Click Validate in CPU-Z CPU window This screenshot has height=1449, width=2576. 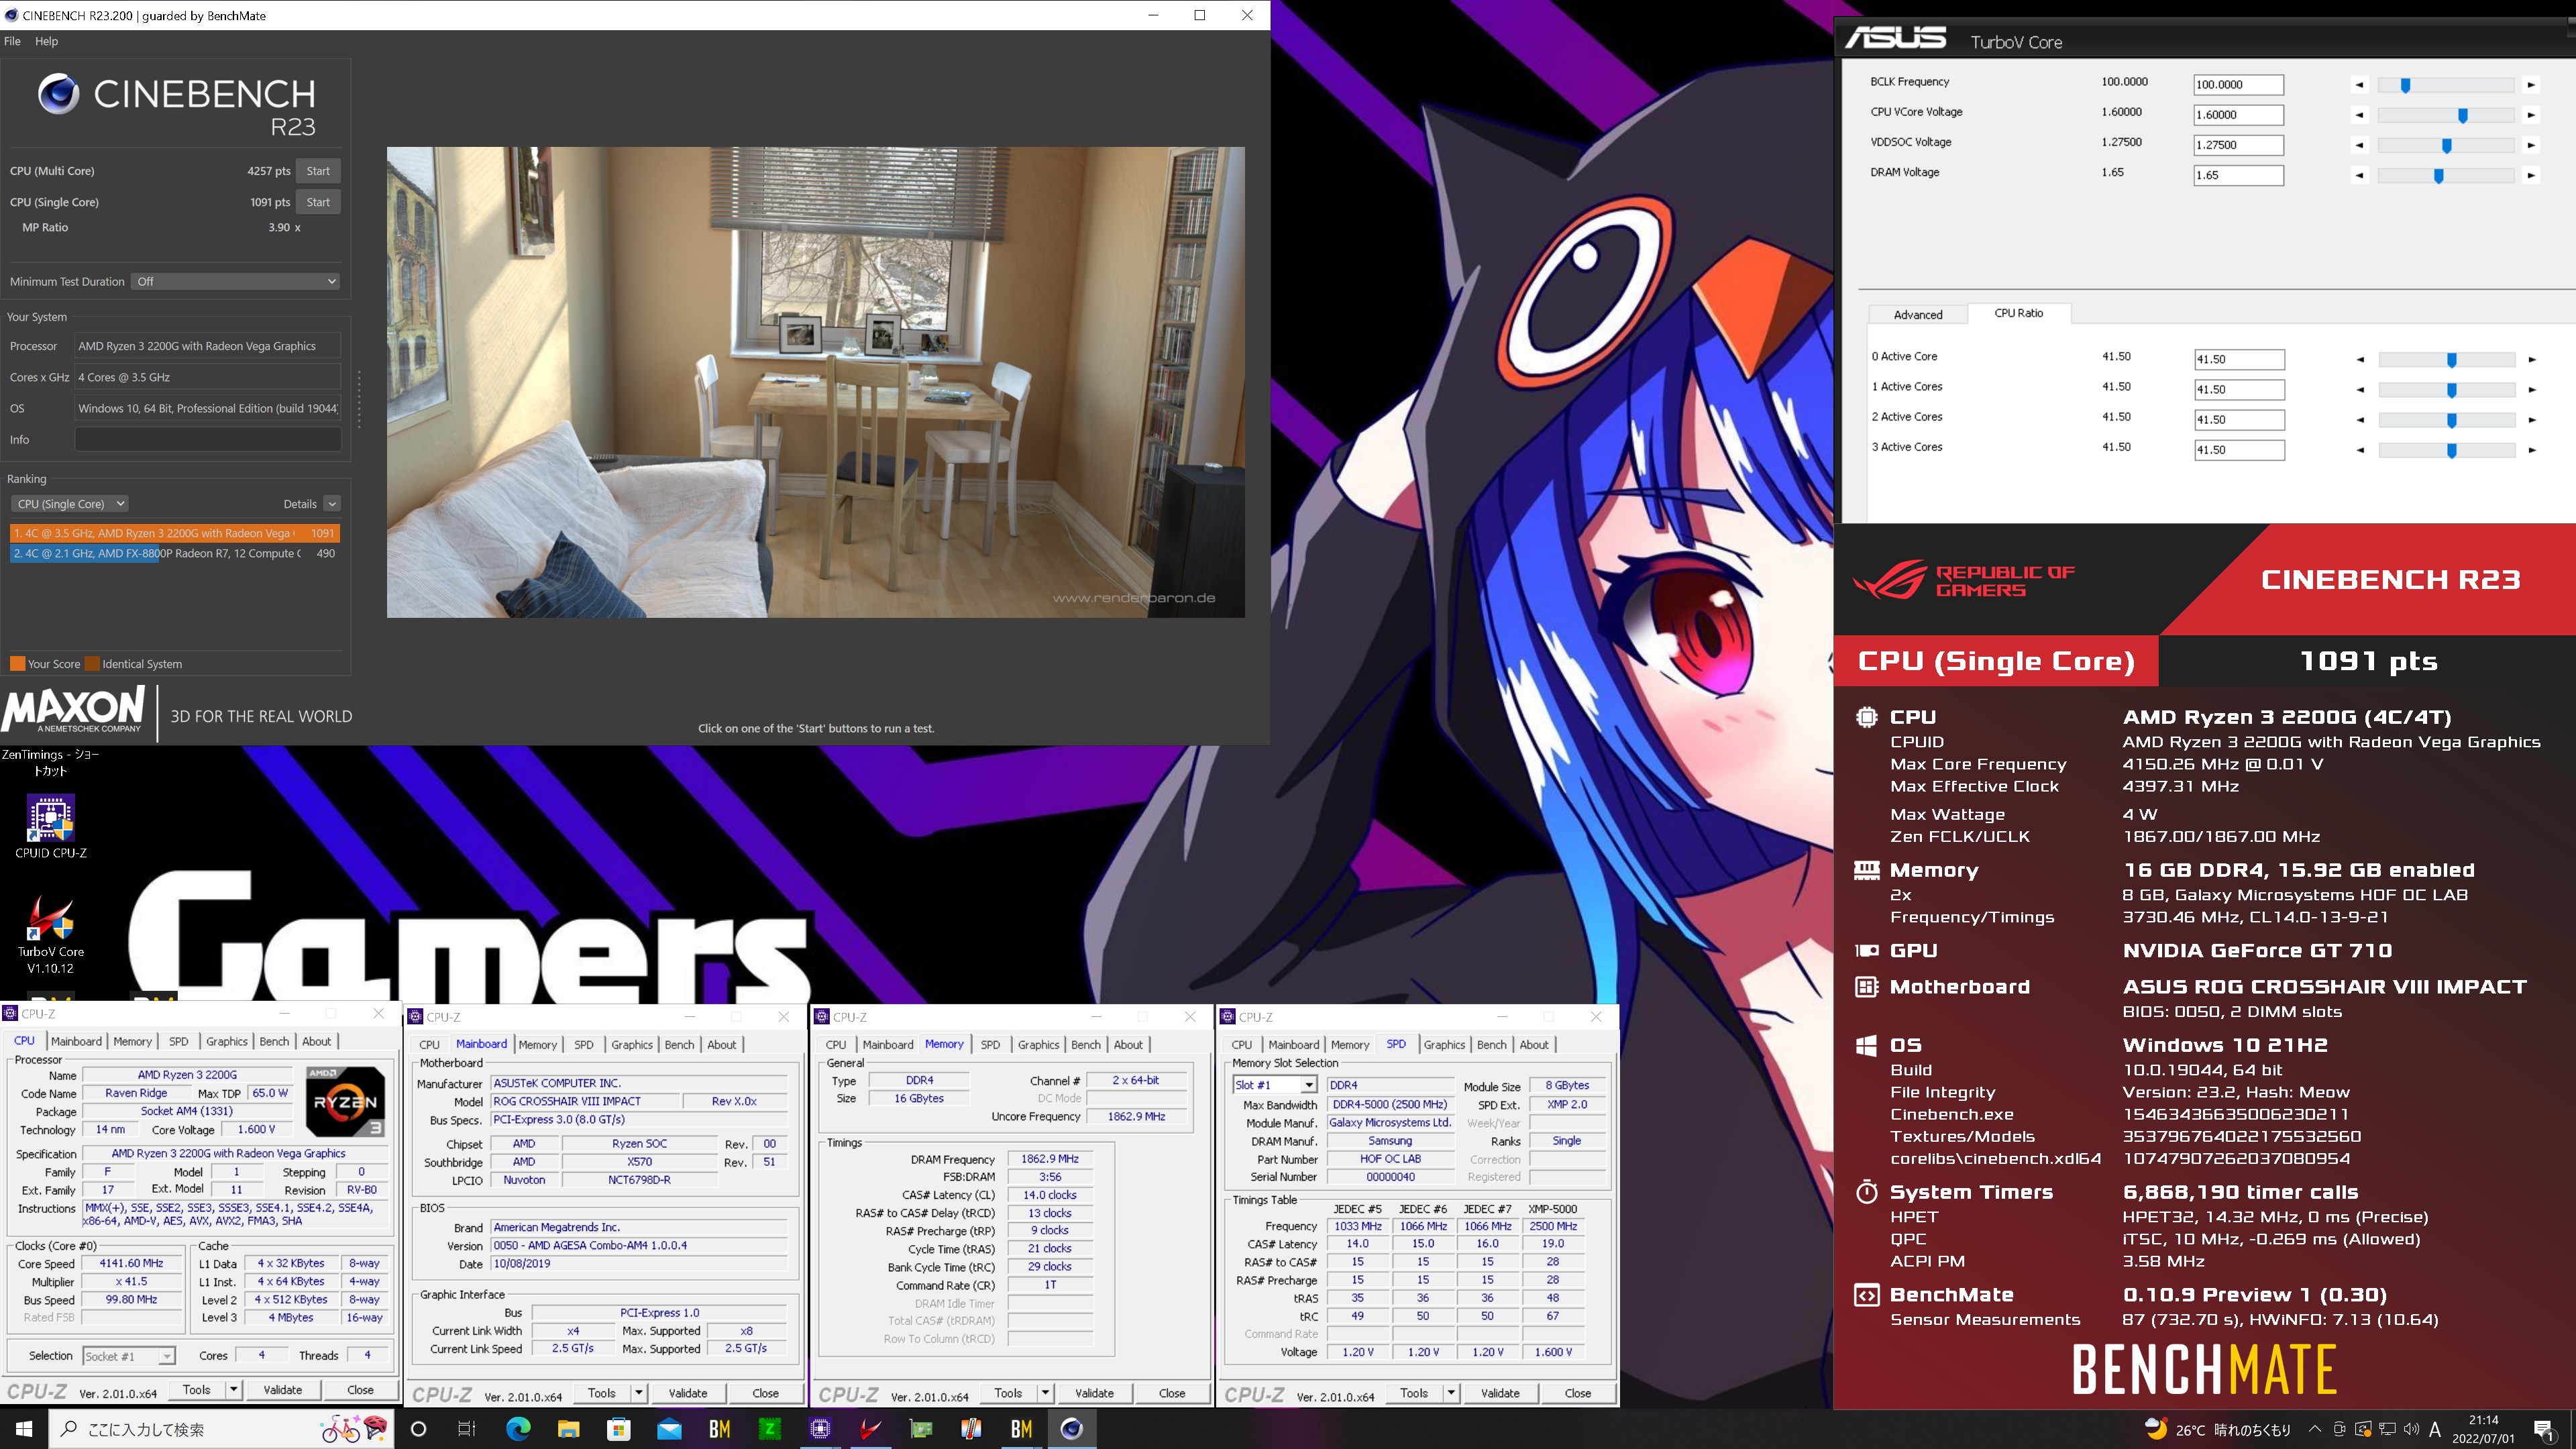tap(283, 1390)
